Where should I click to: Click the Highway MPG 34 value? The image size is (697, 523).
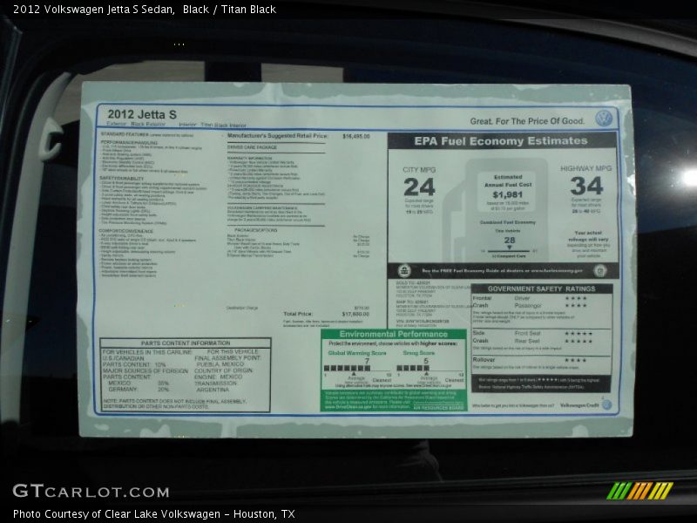click(x=586, y=186)
